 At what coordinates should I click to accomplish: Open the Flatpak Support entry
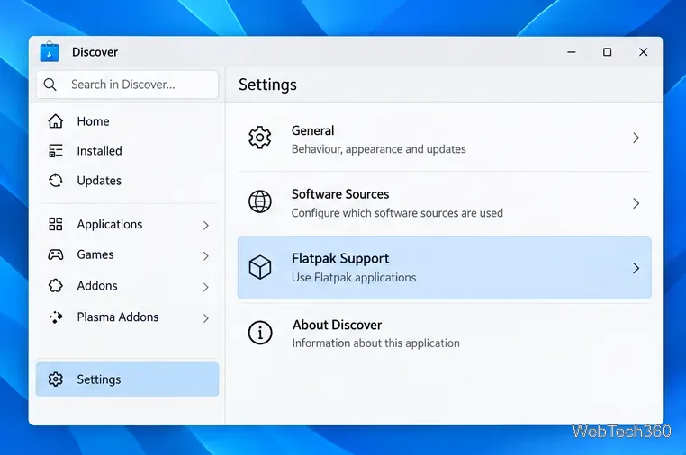point(444,267)
